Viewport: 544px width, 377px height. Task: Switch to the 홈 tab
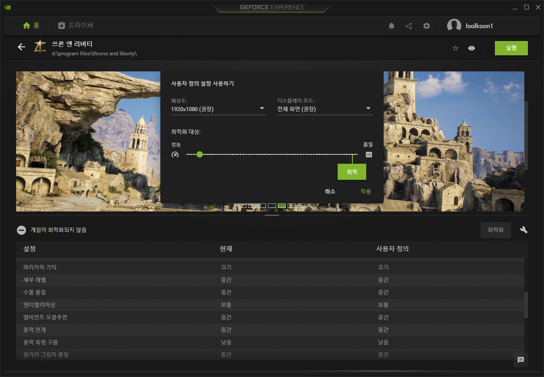point(31,25)
